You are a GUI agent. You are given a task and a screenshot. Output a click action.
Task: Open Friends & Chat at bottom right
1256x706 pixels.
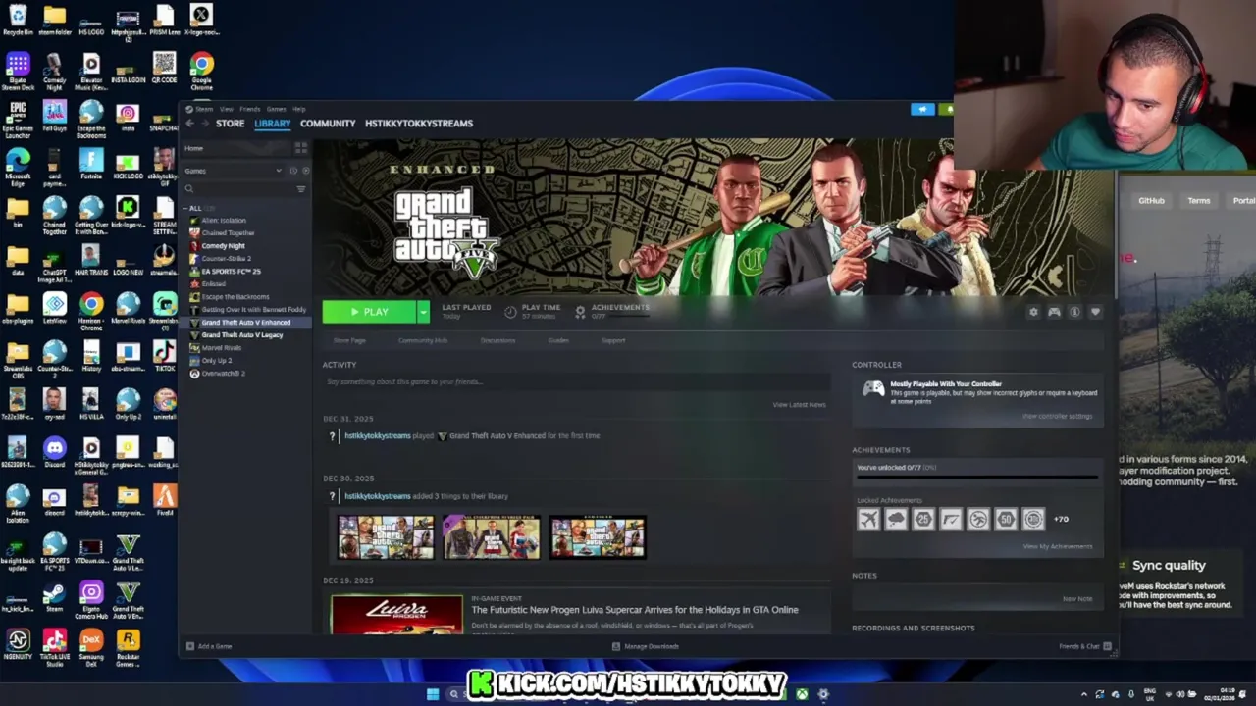click(x=1084, y=646)
